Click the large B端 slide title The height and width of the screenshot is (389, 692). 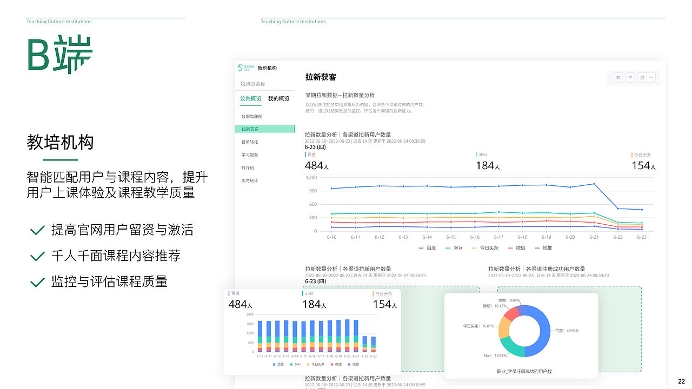(x=60, y=54)
